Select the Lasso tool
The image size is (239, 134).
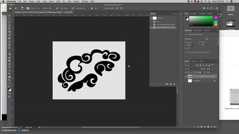coord(9,22)
